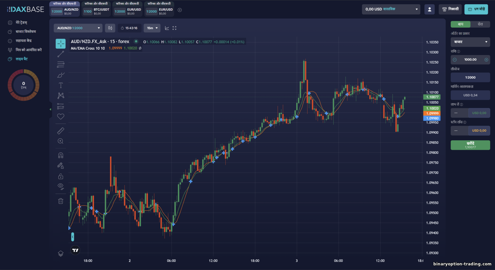Open the Fibonacci/horizontal lines tool
The image size is (495, 270).
61,65
